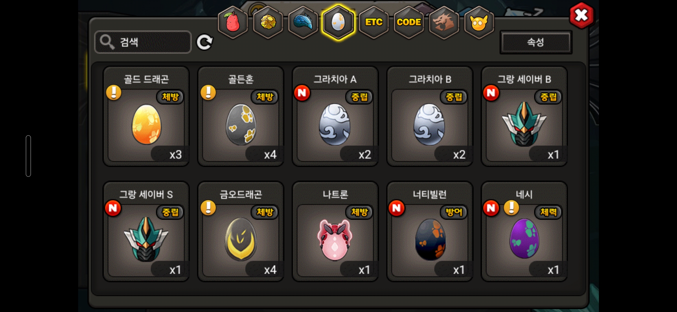Choose the purple 네시 egg
This screenshot has height=312, width=677.
524,232
